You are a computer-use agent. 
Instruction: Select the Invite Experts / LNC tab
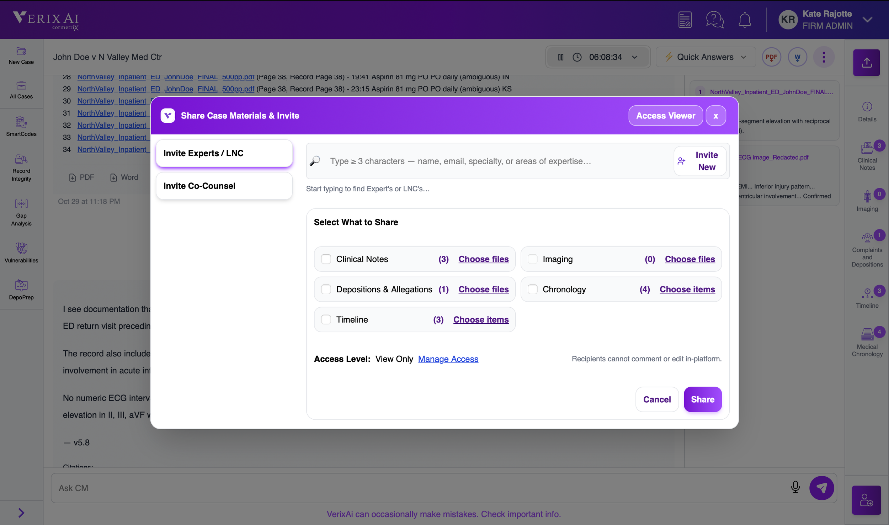pyautogui.click(x=224, y=153)
